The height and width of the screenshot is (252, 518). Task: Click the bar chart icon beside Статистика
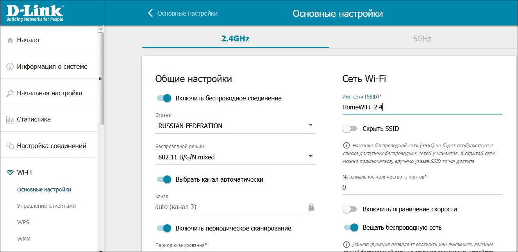point(10,120)
